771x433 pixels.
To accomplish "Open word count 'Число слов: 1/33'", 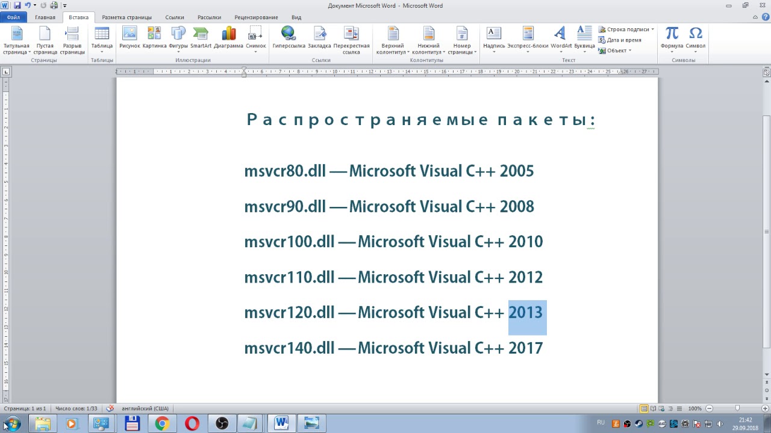I will (76, 408).
